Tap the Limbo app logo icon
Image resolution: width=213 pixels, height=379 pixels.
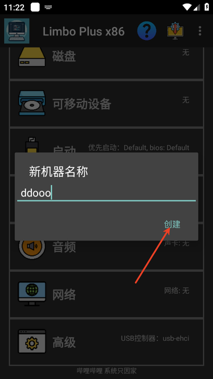17,31
